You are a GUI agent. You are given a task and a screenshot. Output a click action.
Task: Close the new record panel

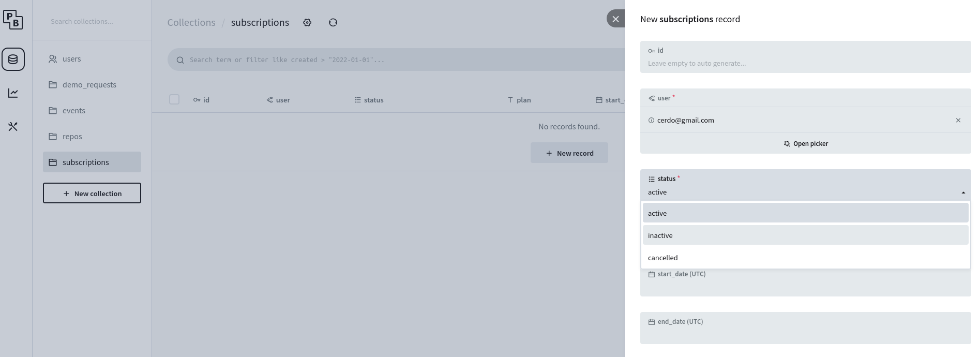click(x=615, y=19)
